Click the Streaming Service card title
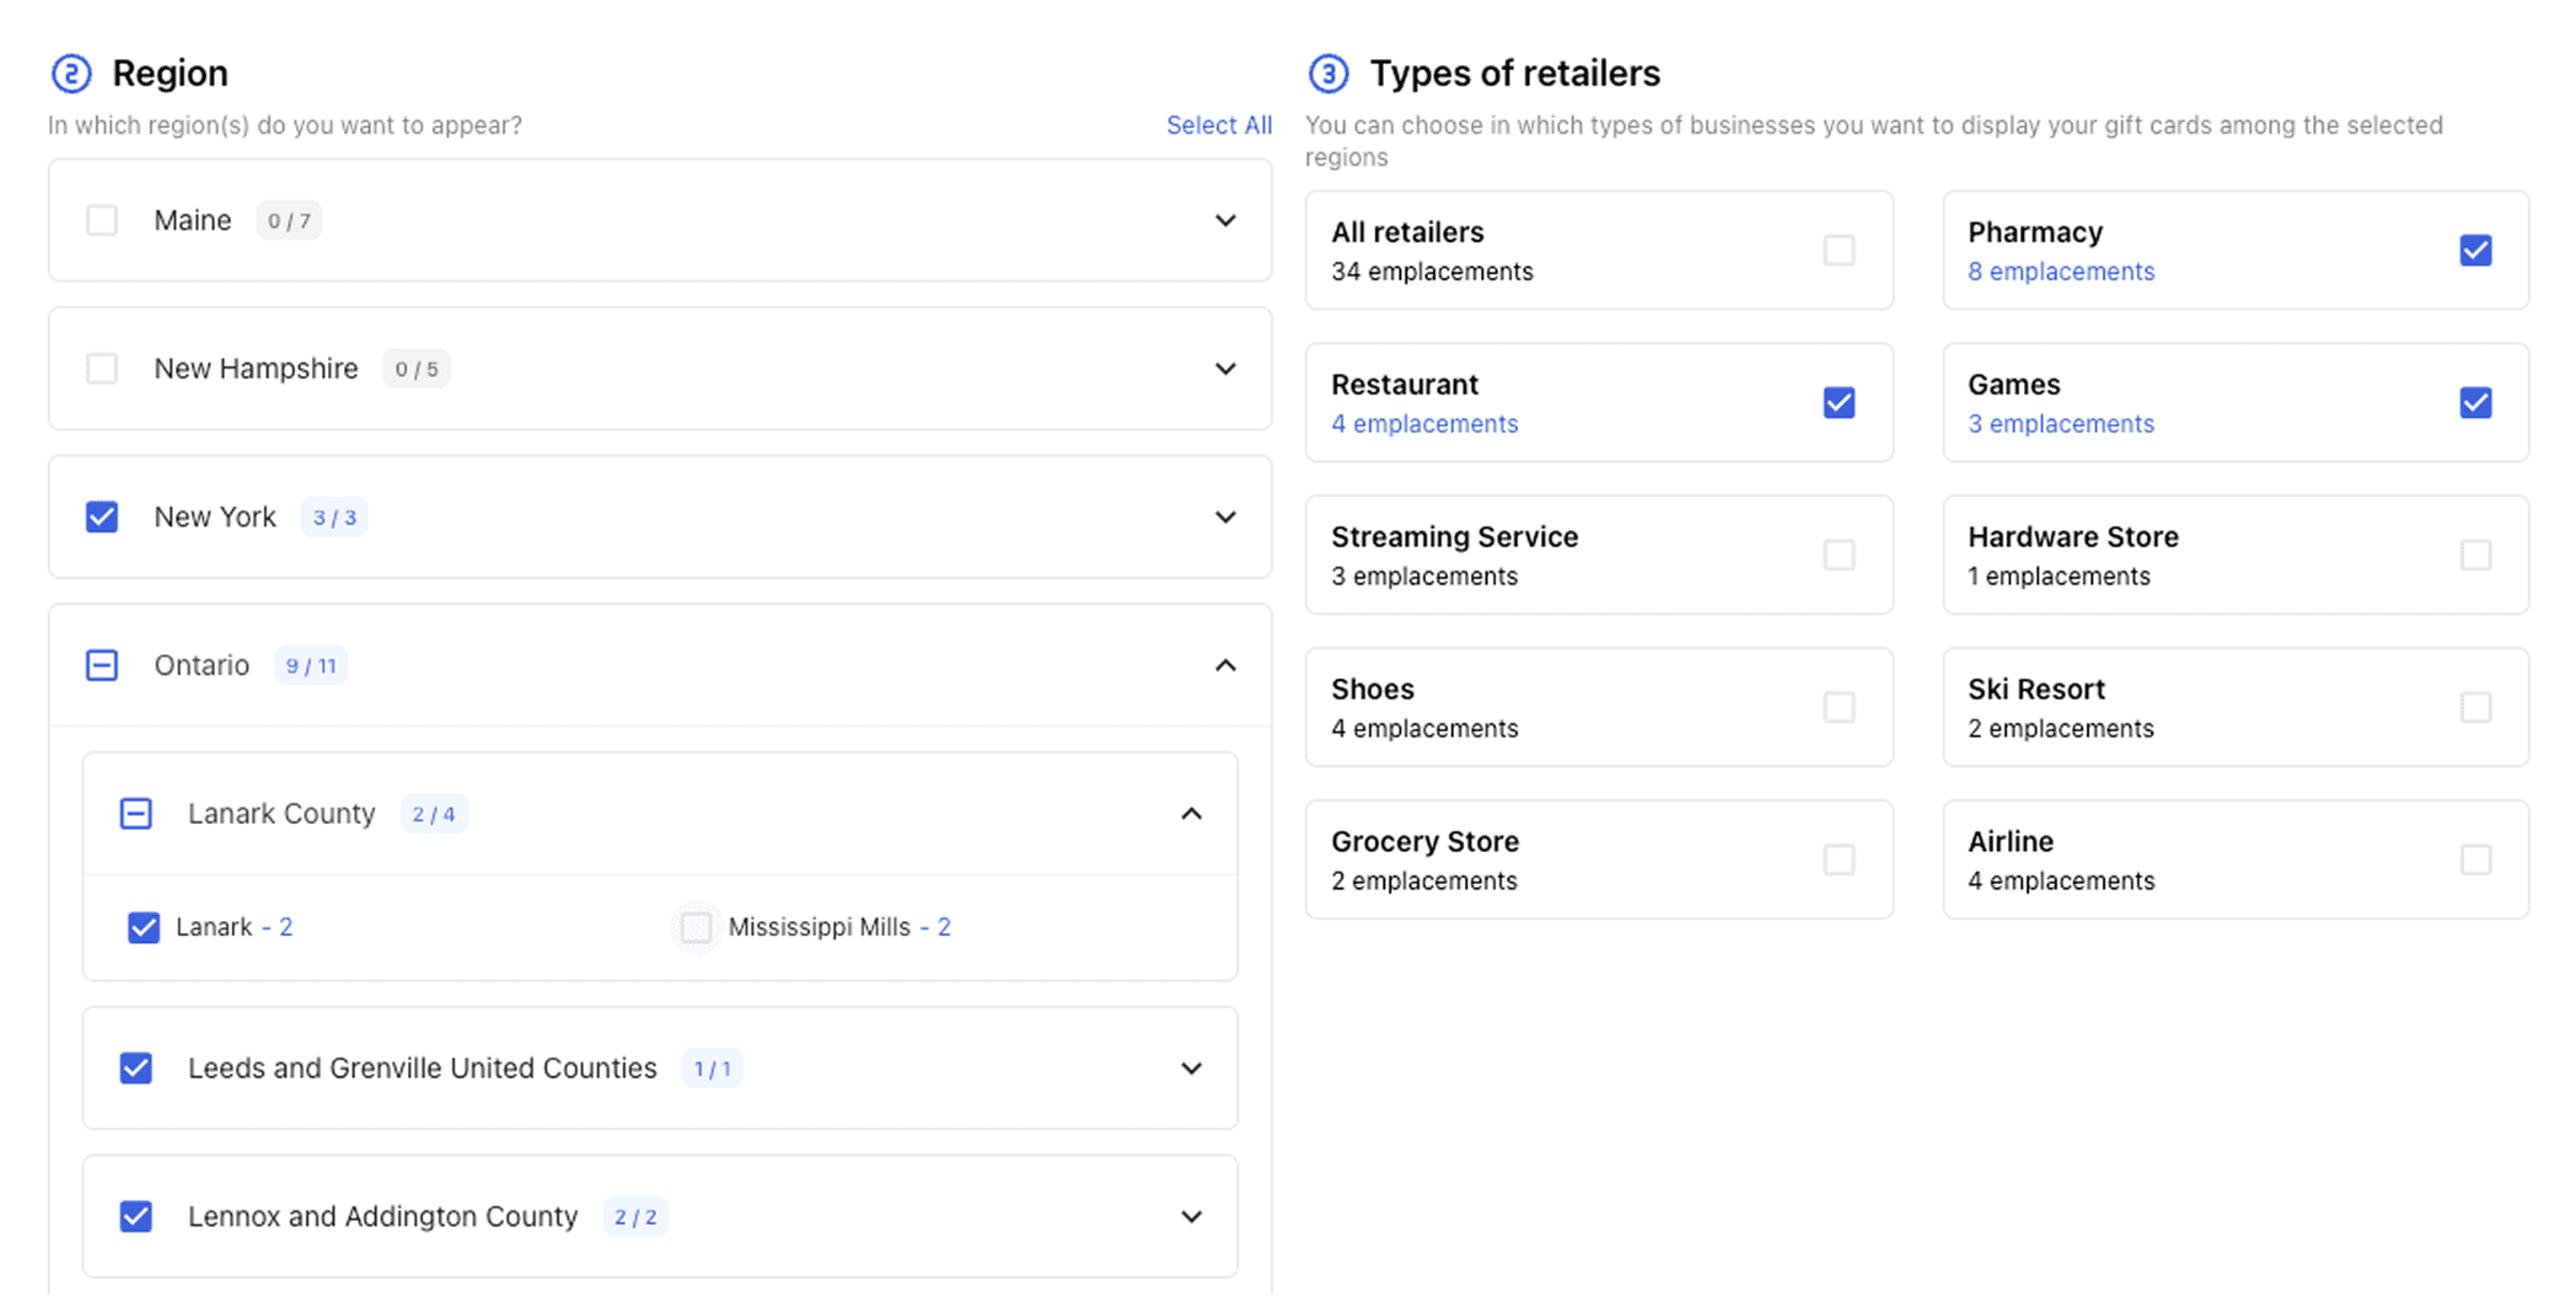The width and height of the screenshot is (2576, 1312). coord(1454,536)
